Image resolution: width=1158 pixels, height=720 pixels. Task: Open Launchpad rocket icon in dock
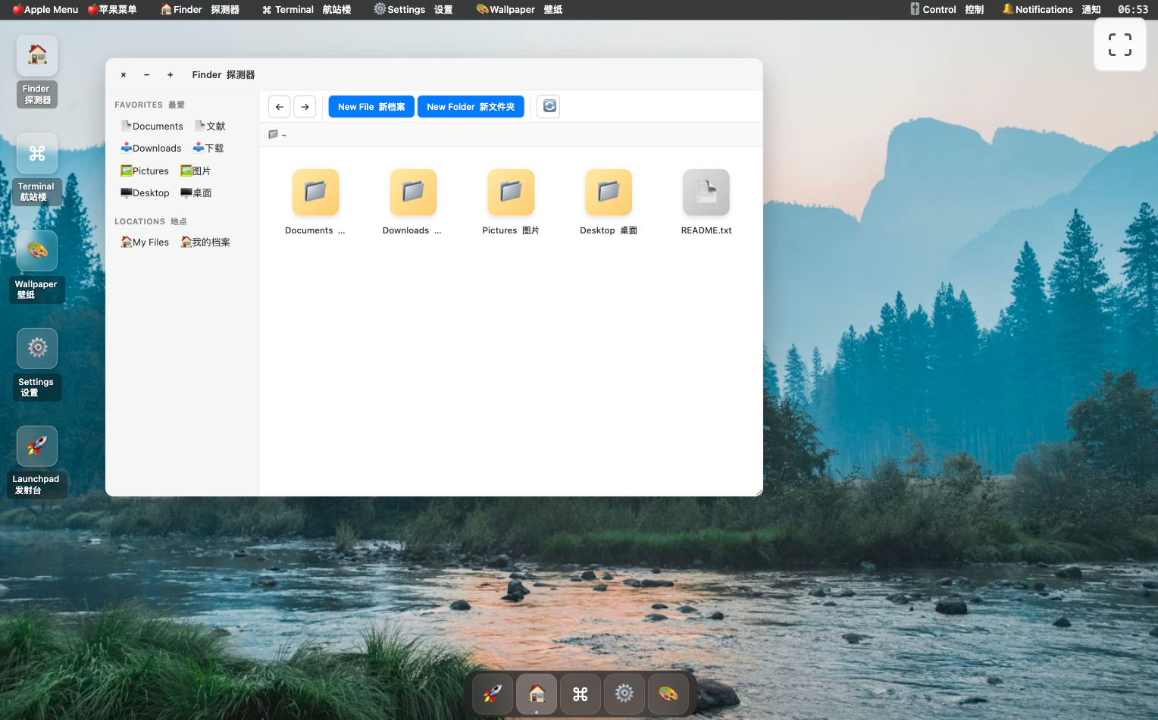pyautogui.click(x=493, y=693)
